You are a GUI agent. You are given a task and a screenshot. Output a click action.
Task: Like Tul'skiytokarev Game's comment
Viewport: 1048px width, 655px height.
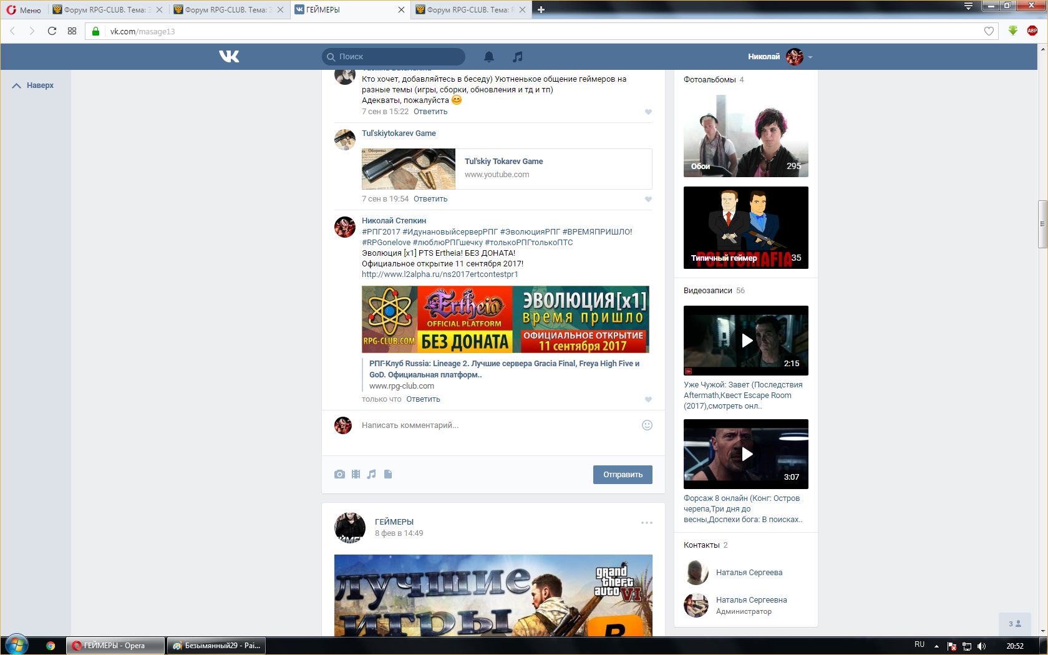pos(648,200)
